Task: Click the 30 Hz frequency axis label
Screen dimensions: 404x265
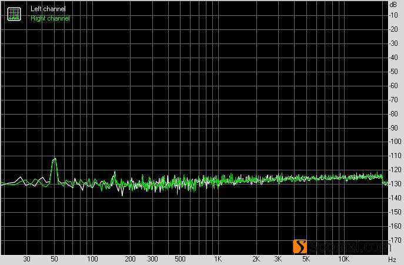Action: click(x=26, y=259)
